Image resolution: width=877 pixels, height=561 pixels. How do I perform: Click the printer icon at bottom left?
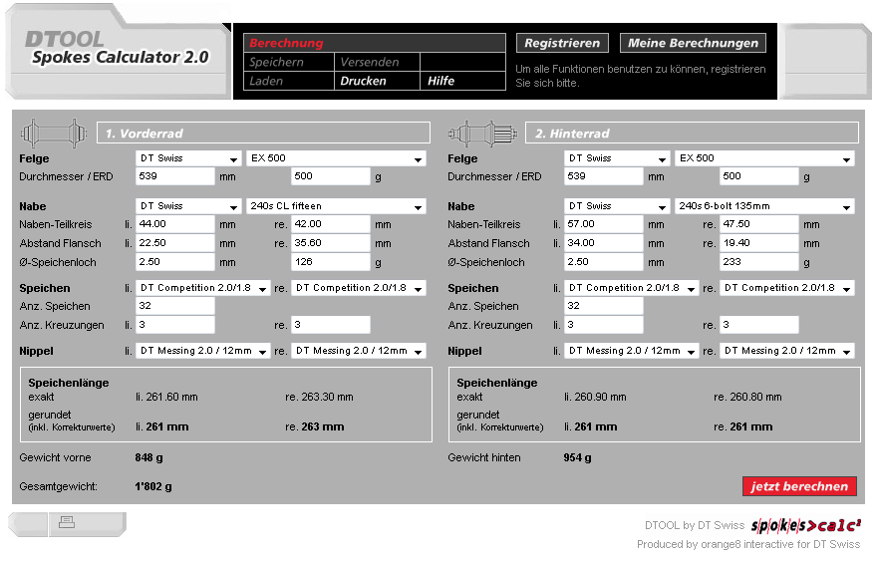pyautogui.click(x=67, y=522)
